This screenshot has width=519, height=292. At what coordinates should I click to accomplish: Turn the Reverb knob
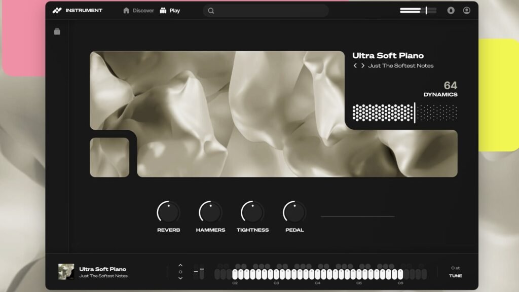pyautogui.click(x=168, y=212)
